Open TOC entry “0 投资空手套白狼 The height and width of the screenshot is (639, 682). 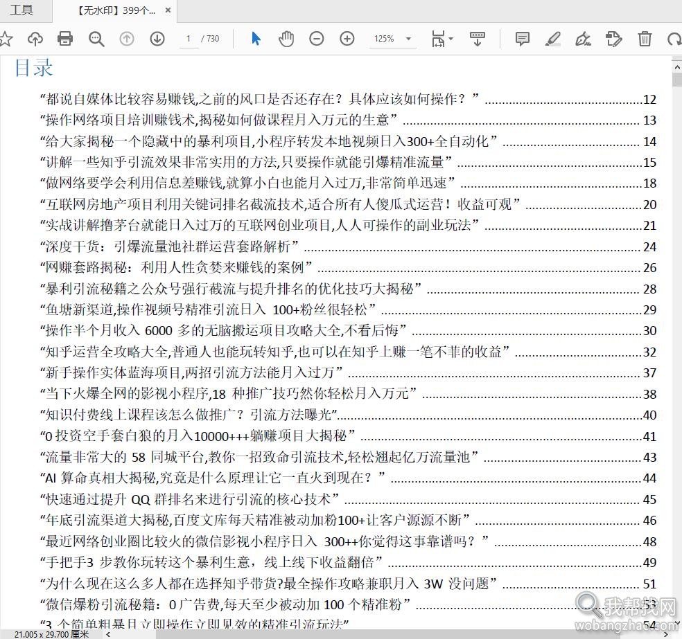tap(348, 435)
